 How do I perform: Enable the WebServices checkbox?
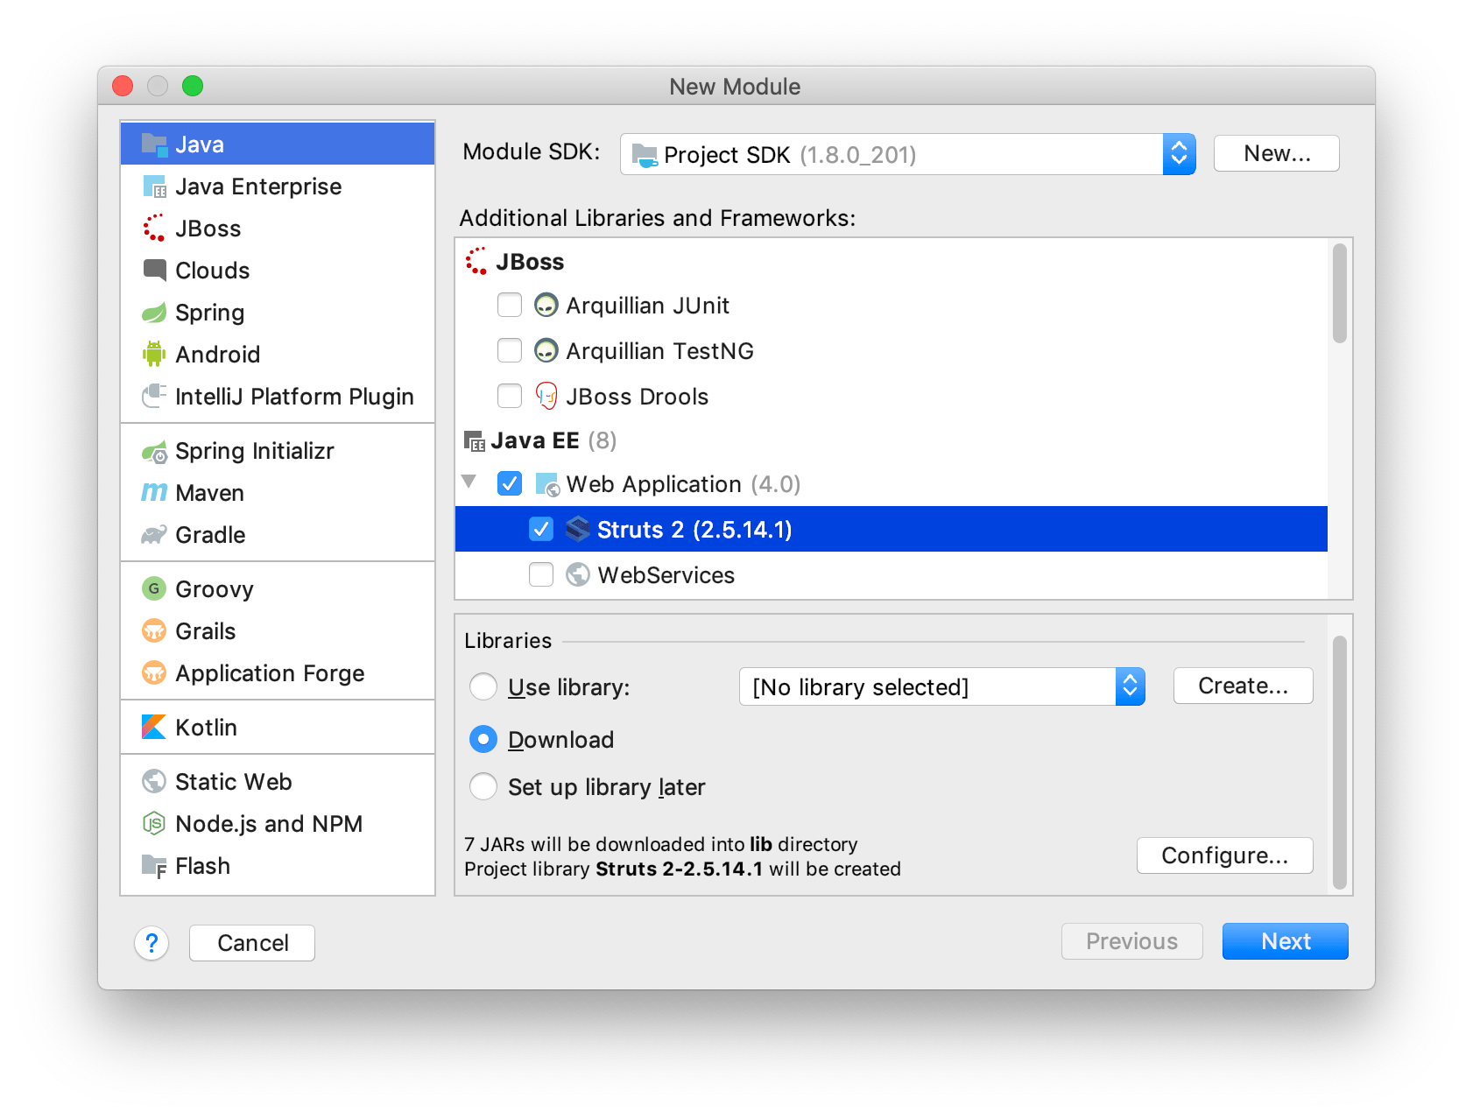click(540, 574)
